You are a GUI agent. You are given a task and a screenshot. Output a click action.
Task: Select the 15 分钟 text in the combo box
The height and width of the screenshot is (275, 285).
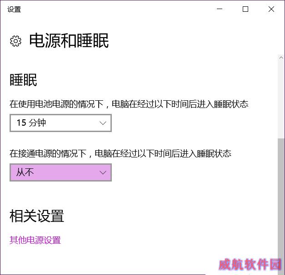(x=31, y=123)
